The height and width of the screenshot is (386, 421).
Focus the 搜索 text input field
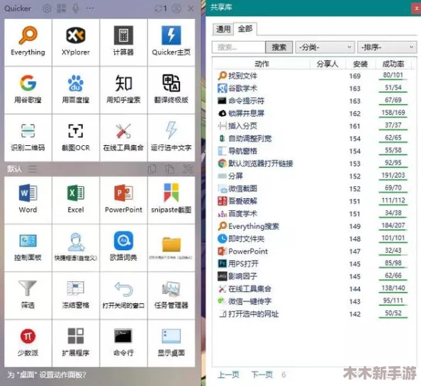238,47
